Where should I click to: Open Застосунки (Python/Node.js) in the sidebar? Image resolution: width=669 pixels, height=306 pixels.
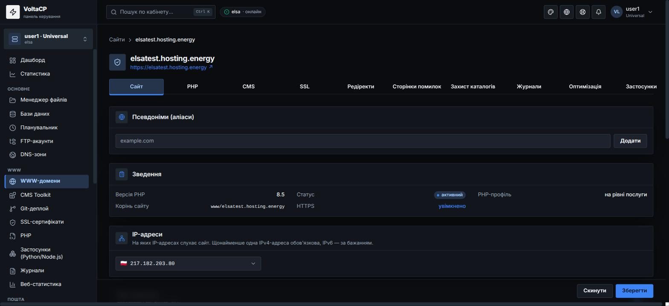(x=47, y=253)
